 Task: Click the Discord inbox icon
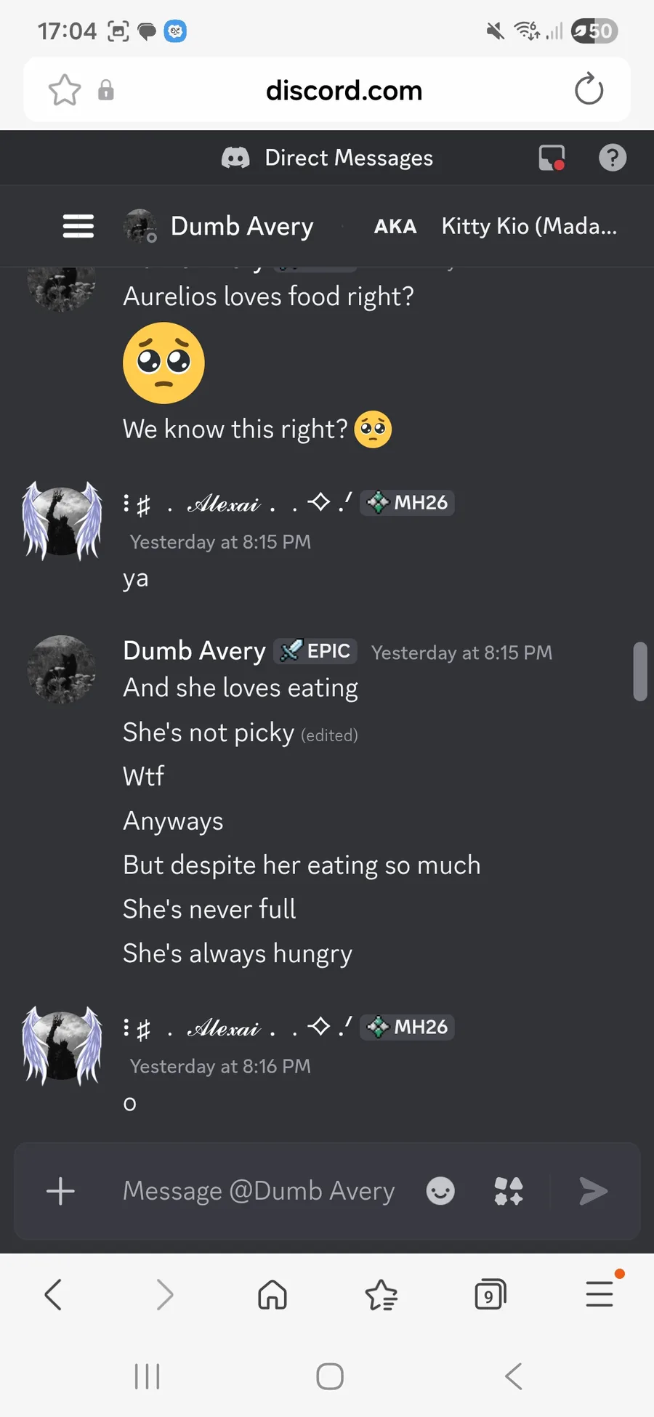click(x=552, y=158)
